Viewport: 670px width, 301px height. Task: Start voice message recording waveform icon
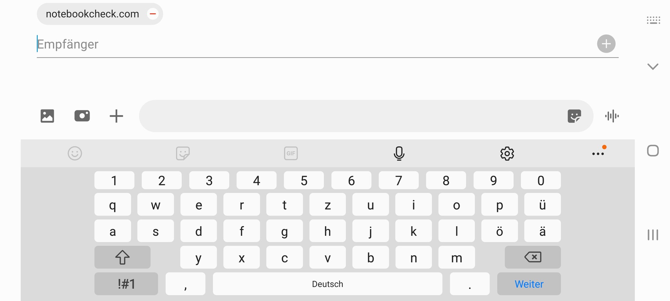point(612,116)
